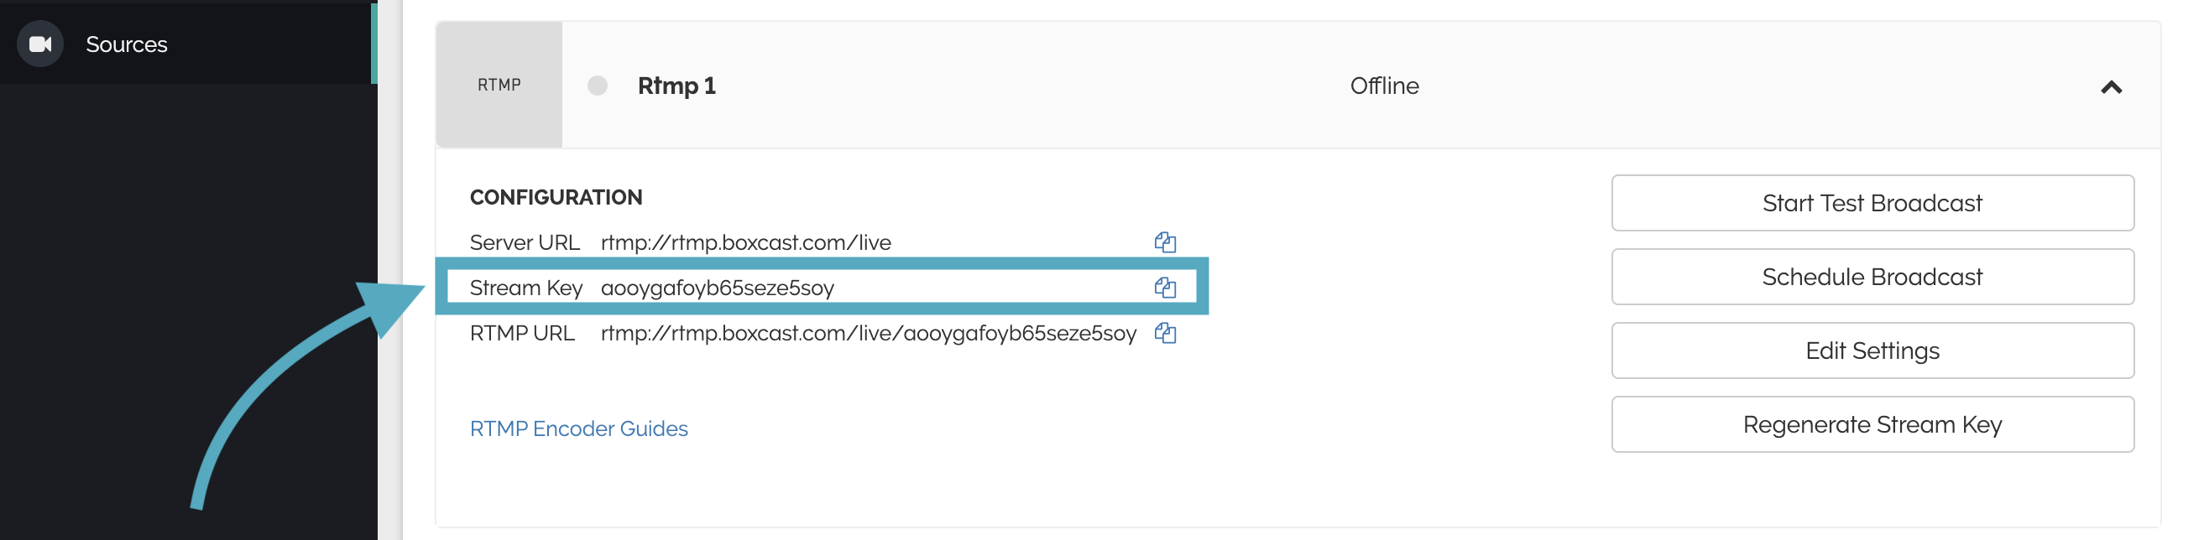This screenshot has width=2204, height=540.
Task: Click the CONFIGURATION heading
Action: coord(556,197)
